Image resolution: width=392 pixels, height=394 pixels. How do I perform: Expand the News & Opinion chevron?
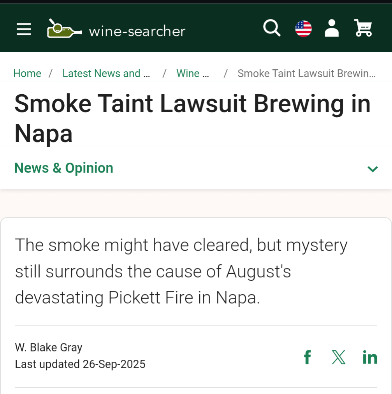[373, 169]
